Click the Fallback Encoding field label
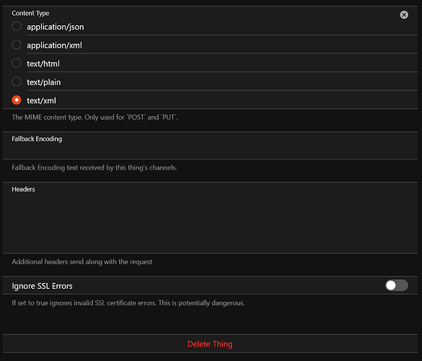422x361 pixels. pos(37,139)
